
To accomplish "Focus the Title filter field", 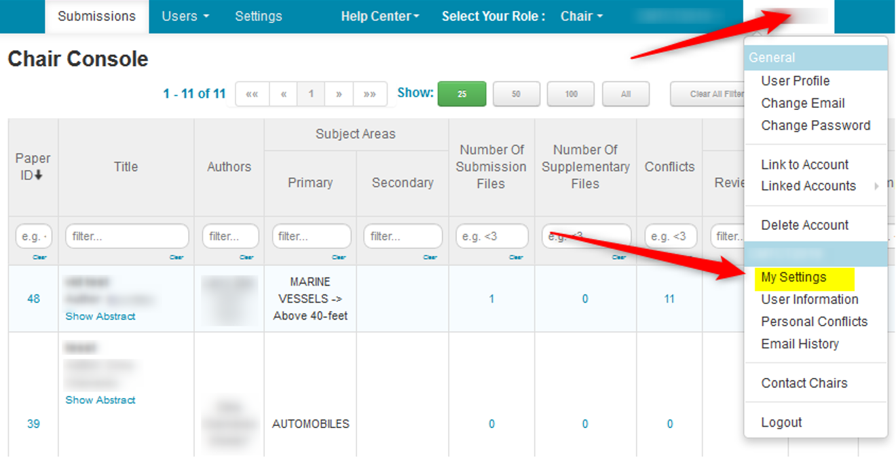I will 127,236.
